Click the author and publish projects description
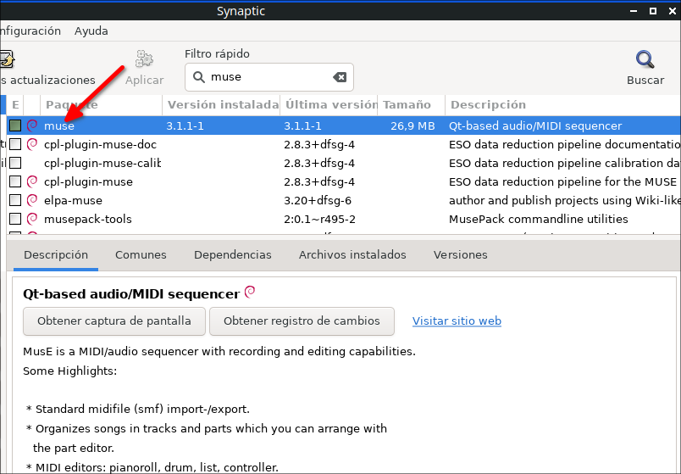Image resolution: width=681 pixels, height=474 pixels. click(565, 200)
